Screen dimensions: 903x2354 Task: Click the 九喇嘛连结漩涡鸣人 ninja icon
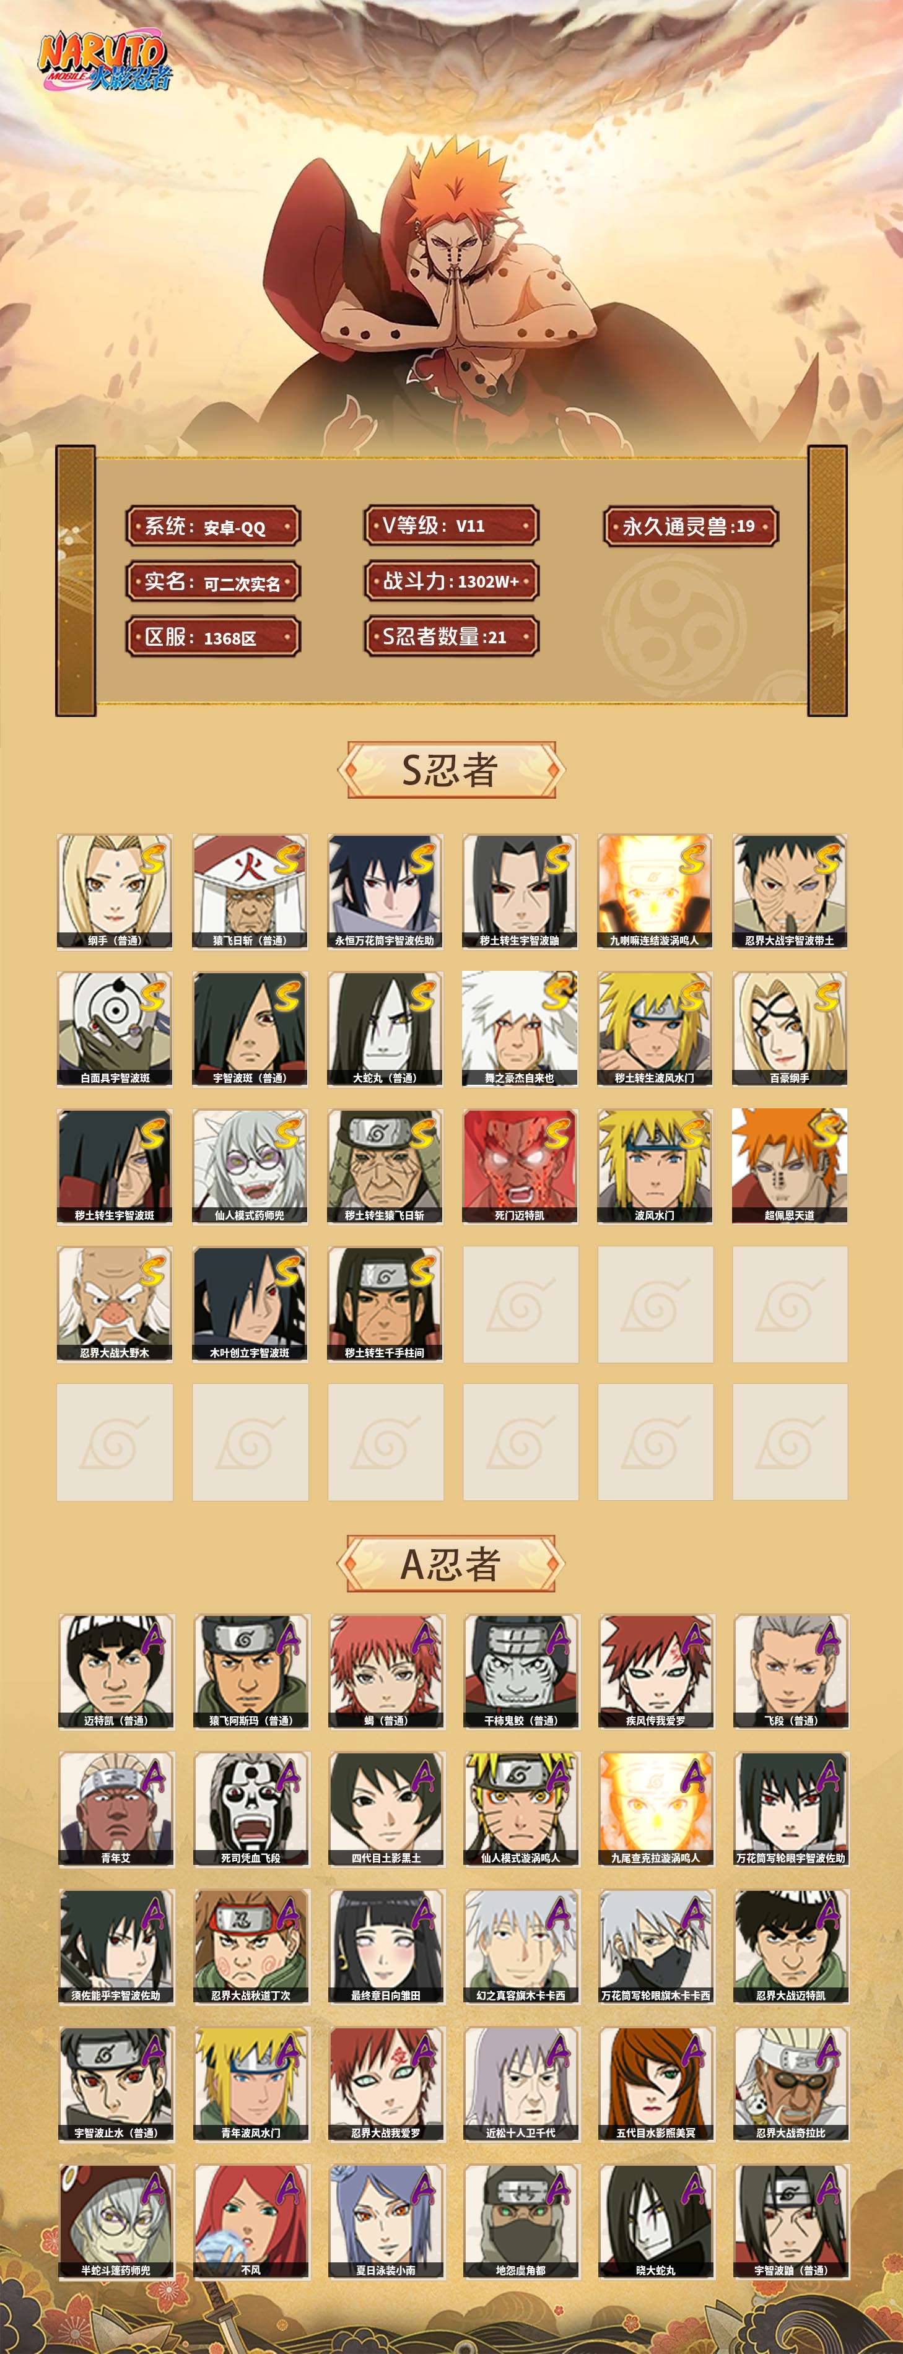click(x=655, y=891)
